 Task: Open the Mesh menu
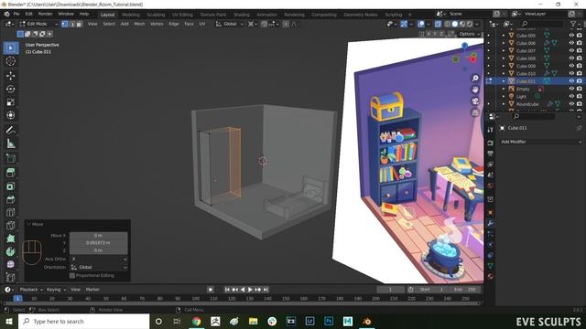click(x=139, y=24)
